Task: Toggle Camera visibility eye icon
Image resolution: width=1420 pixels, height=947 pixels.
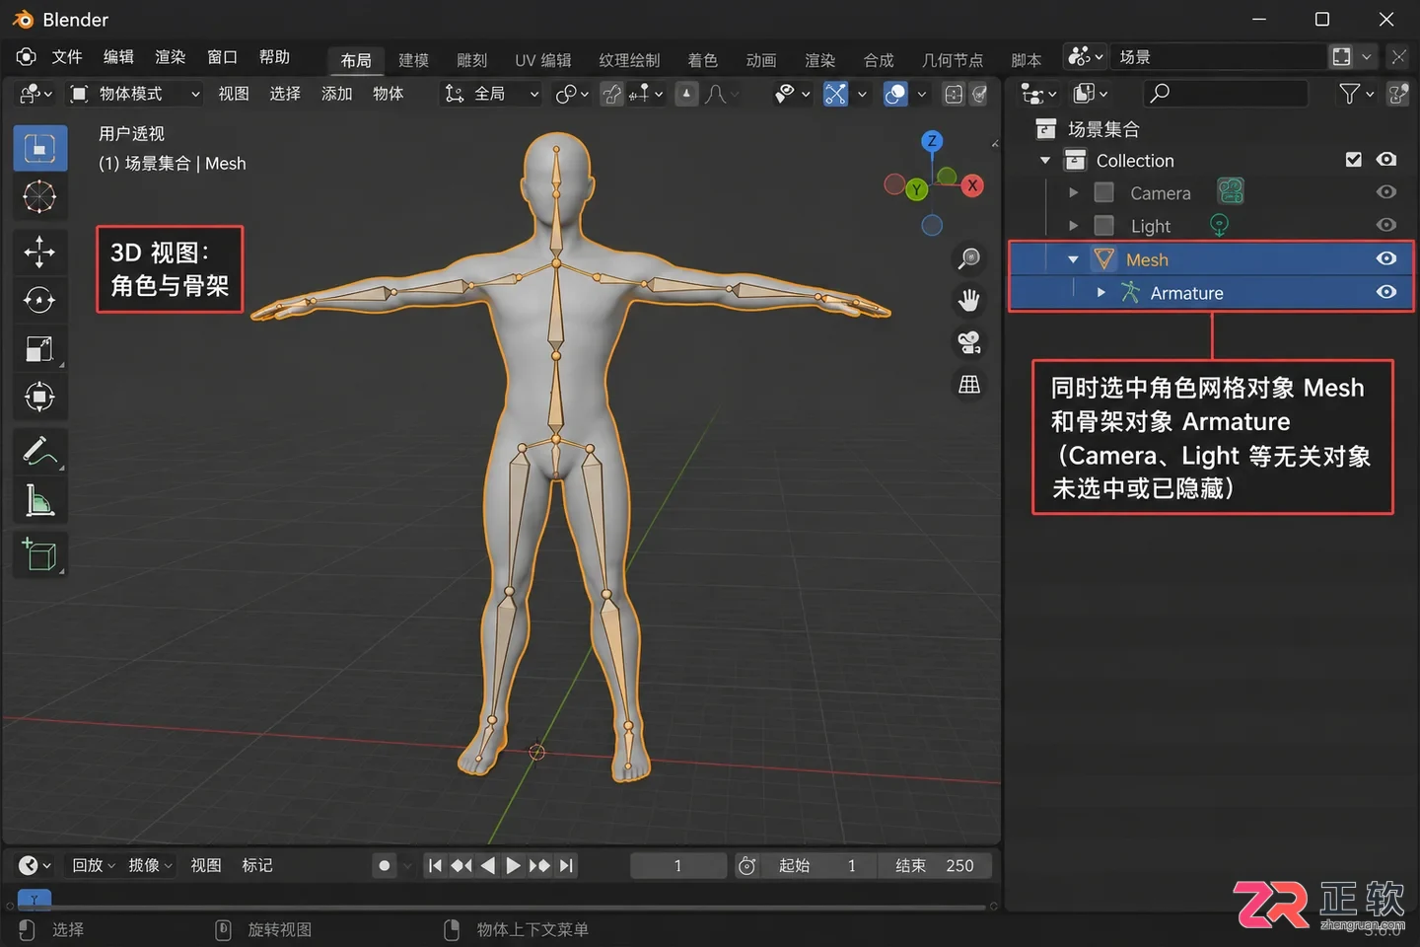Action: click(1386, 192)
